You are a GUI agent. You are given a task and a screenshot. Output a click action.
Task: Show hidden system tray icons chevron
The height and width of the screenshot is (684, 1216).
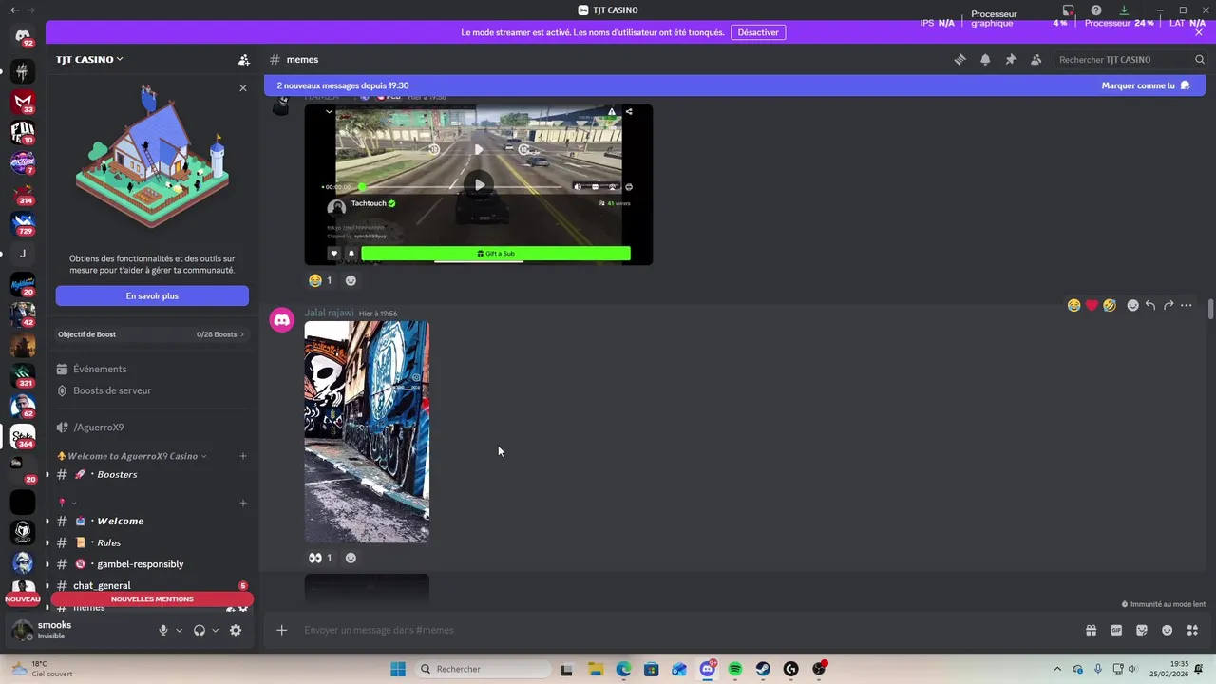[1057, 669]
